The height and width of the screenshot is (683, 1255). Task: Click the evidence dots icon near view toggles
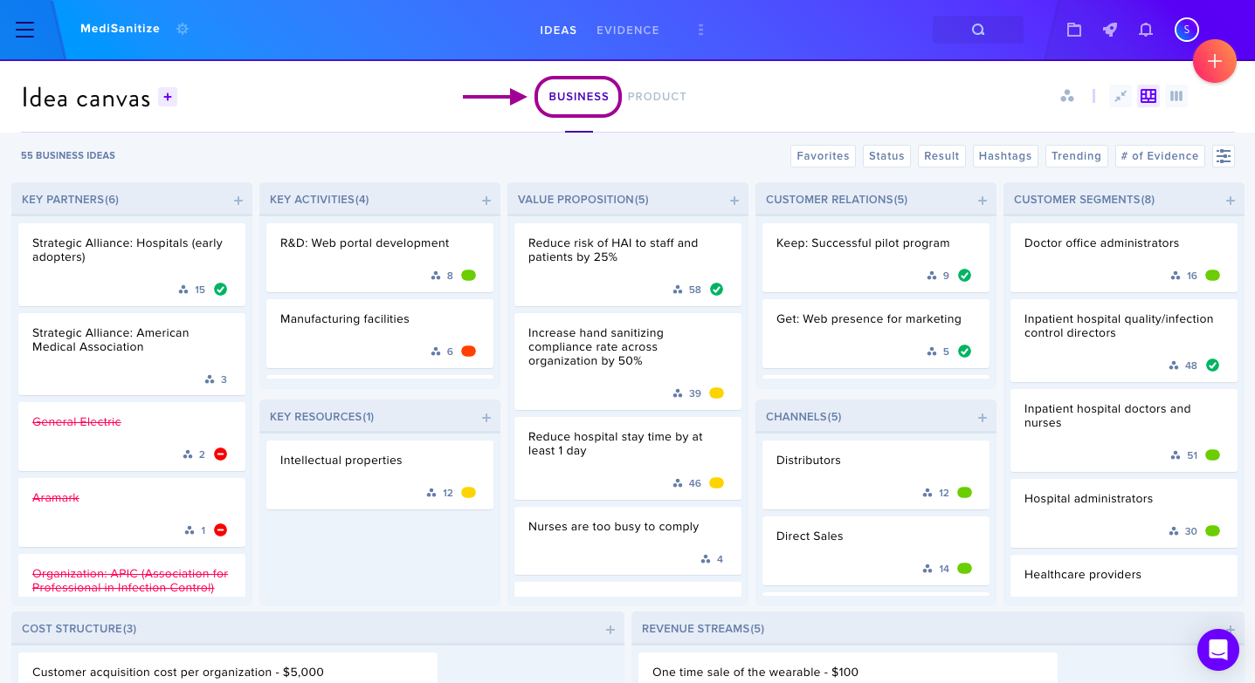pyautogui.click(x=1067, y=96)
